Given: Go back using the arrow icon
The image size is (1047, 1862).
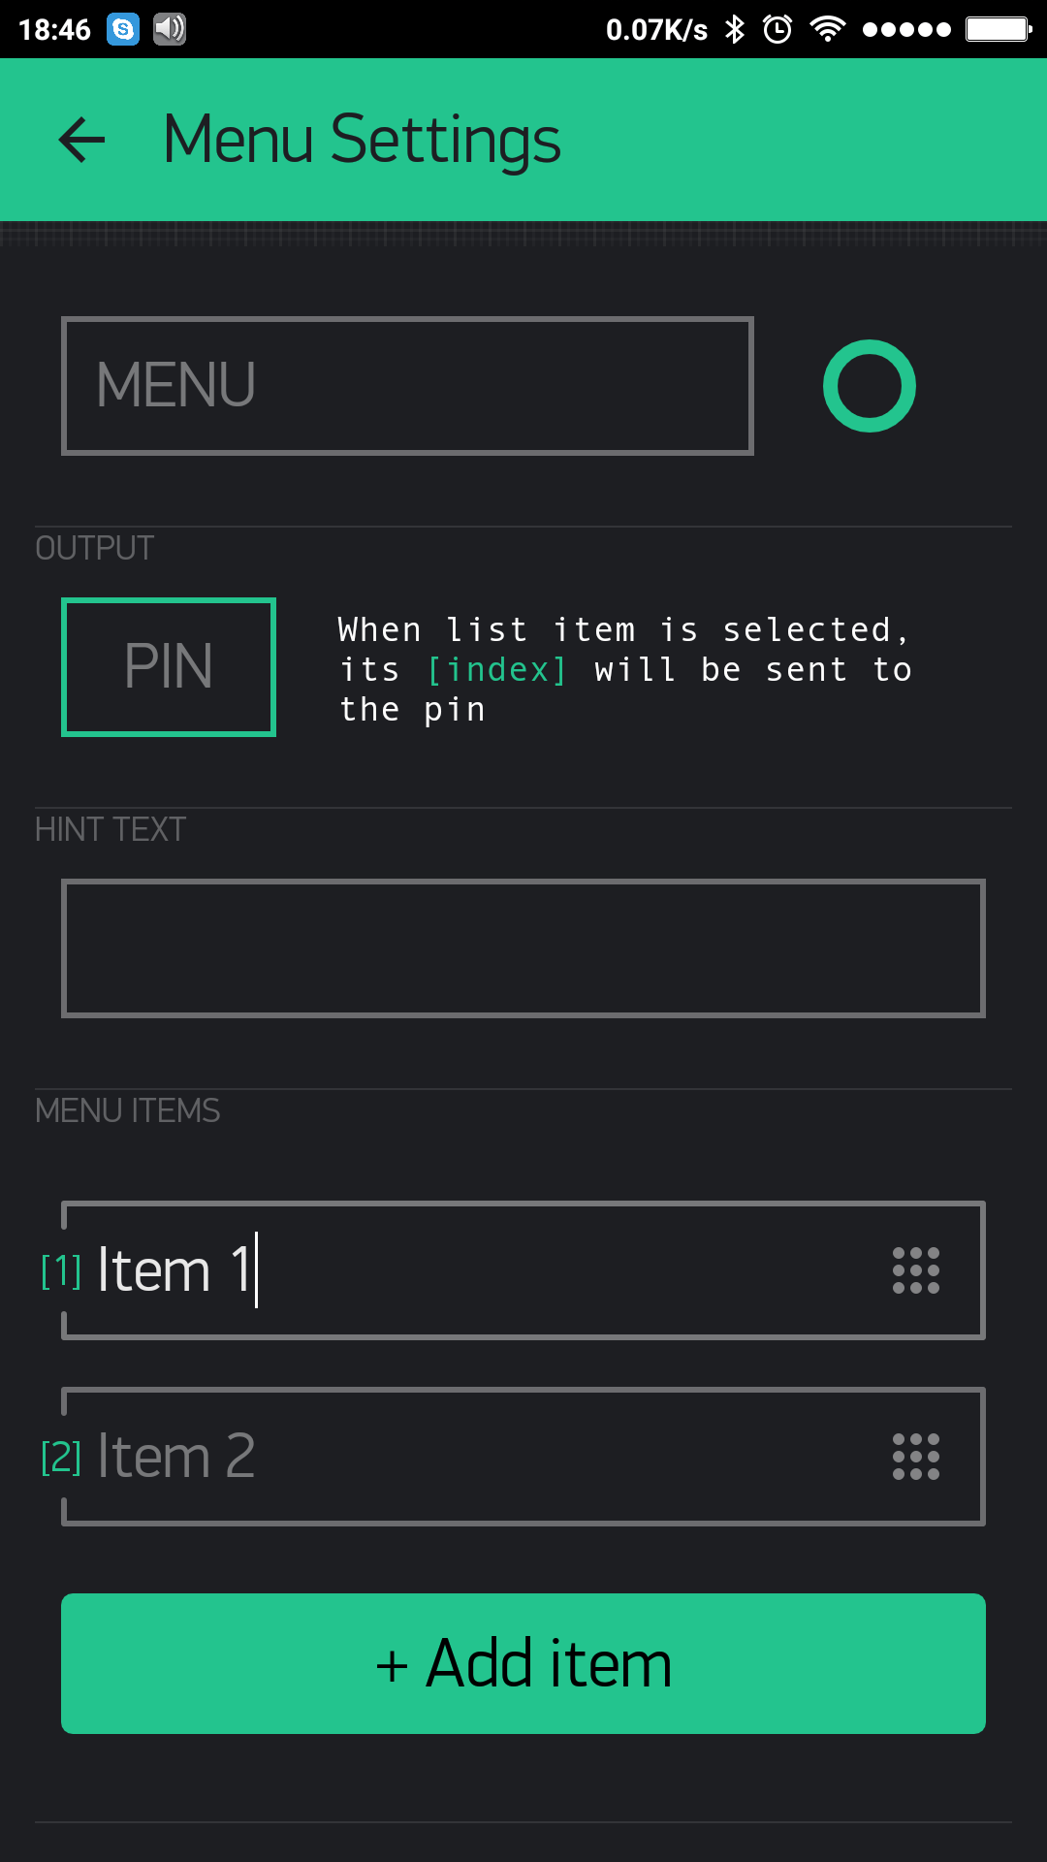Looking at the screenshot, I should tap(81, 140).
